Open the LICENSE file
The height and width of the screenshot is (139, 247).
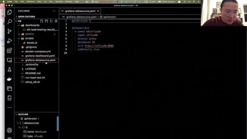click(x=30, y=69)
